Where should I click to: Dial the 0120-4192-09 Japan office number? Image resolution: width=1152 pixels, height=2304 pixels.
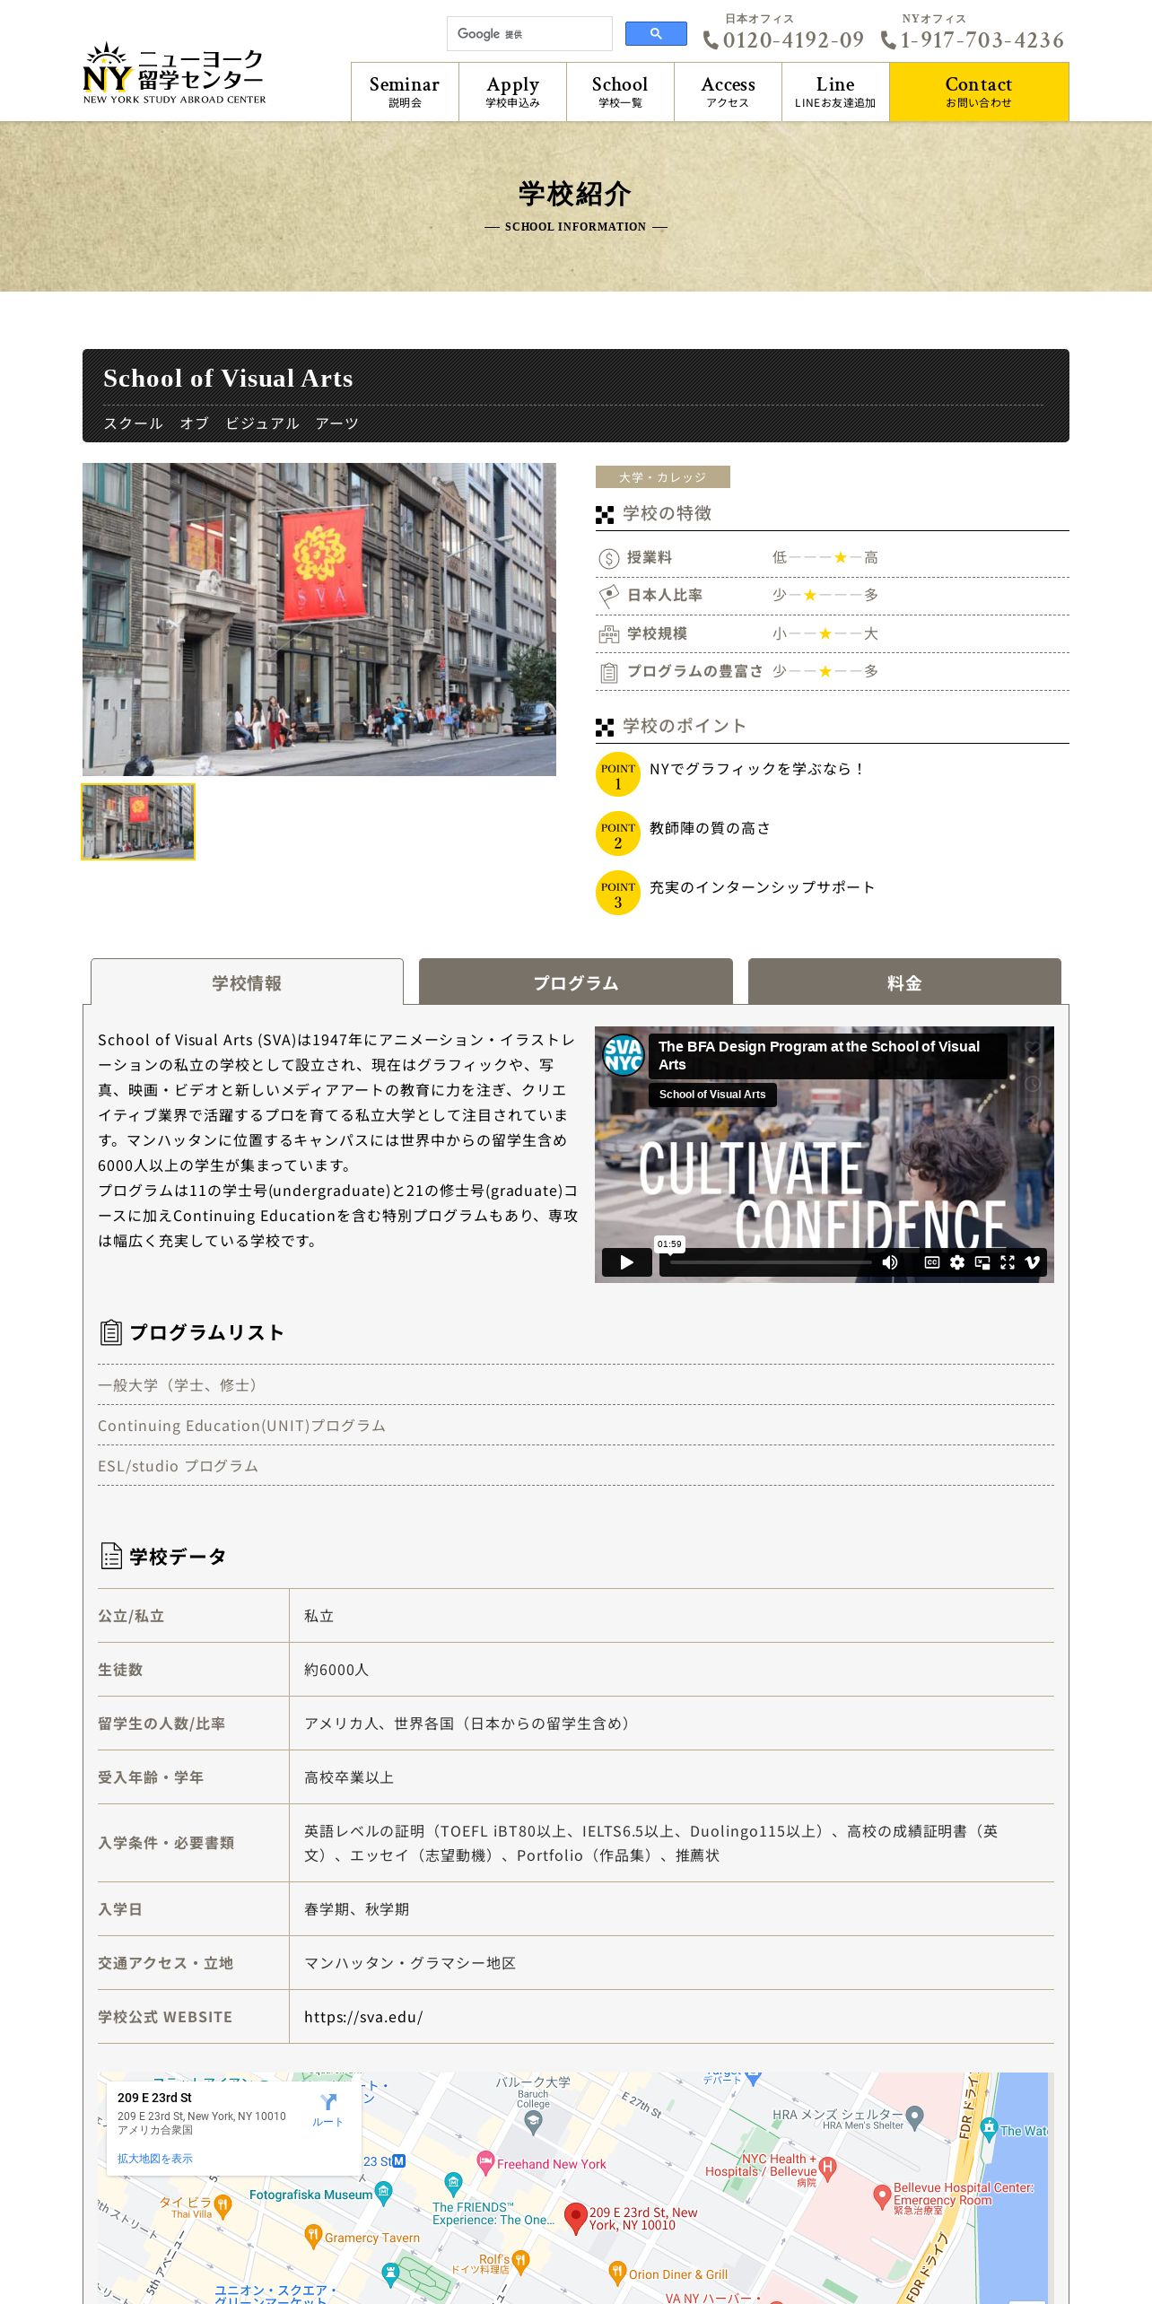793,40
